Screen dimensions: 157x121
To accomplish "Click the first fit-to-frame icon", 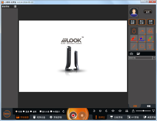I will point(113,111).
